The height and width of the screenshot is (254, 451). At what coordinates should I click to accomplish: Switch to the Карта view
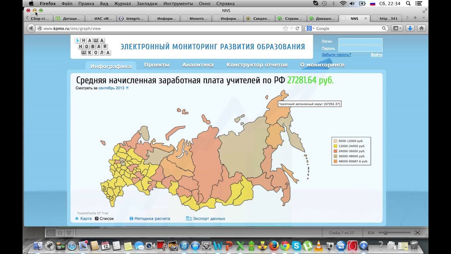[84, 219]
